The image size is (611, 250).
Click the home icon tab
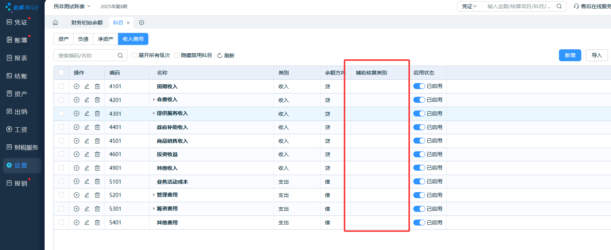tap(55, 23)
